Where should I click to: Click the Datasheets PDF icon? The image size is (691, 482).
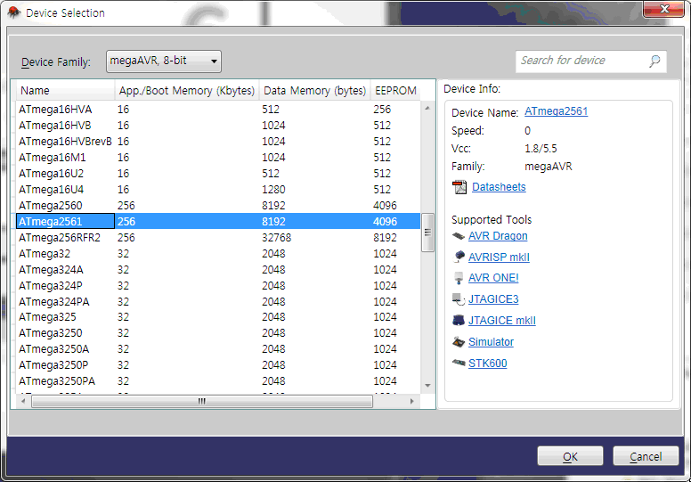(459, 187)
